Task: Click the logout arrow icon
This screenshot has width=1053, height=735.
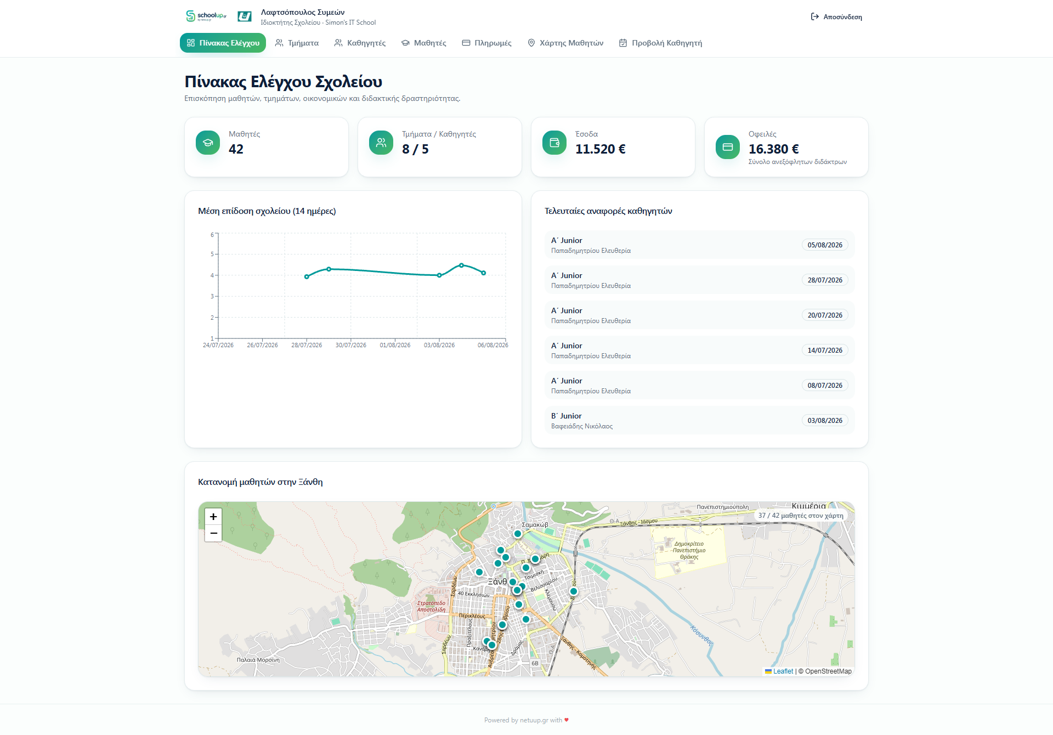Action: pyautogui.click(x=815, y=17)
